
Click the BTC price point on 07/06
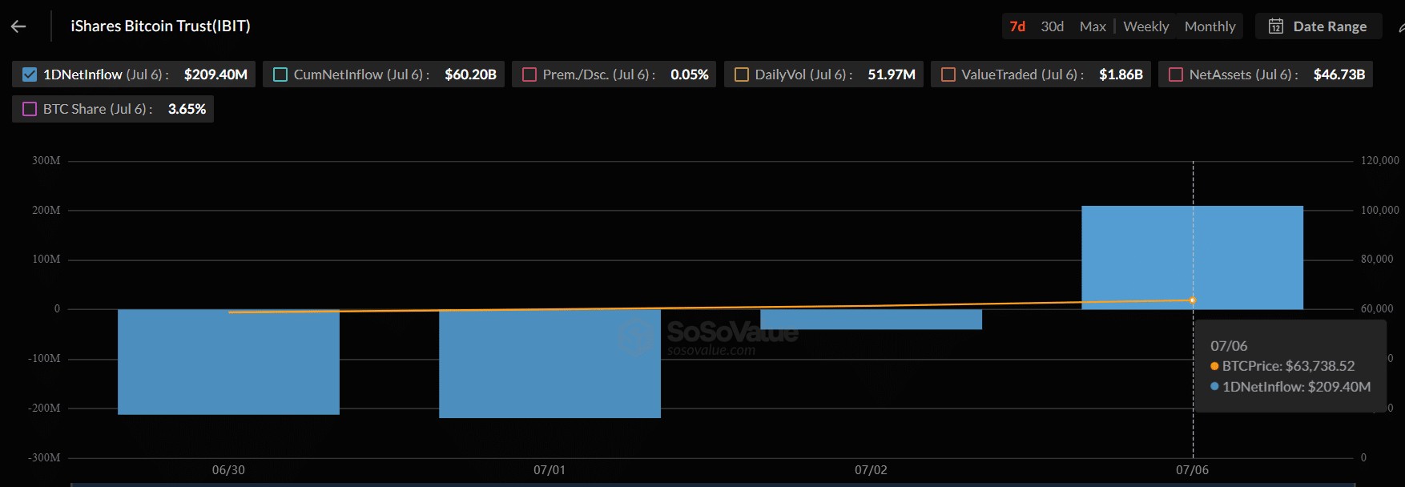click(x=1193, y=300)
